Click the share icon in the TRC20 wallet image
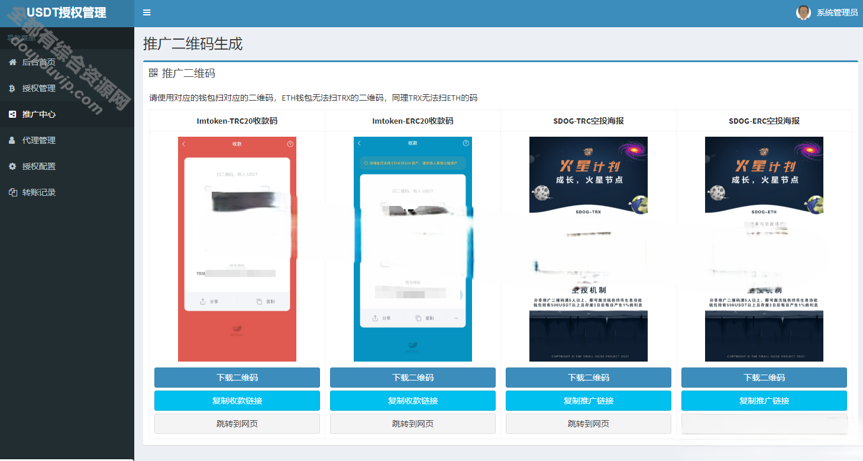Viewport: 863px width, 461px height. [203, 301]
